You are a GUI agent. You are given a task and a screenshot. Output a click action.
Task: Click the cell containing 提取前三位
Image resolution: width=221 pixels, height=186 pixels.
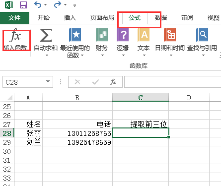click(141, 124)
